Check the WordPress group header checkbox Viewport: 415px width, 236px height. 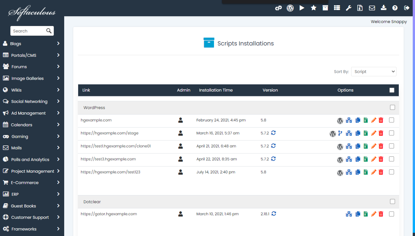click(x=392, y=107)
